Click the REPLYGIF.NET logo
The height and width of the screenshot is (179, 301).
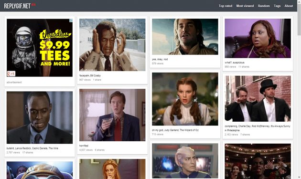click(17, 6)
